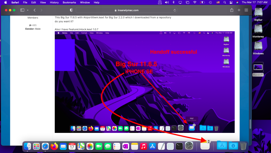Open Control Center

[231, 2]
